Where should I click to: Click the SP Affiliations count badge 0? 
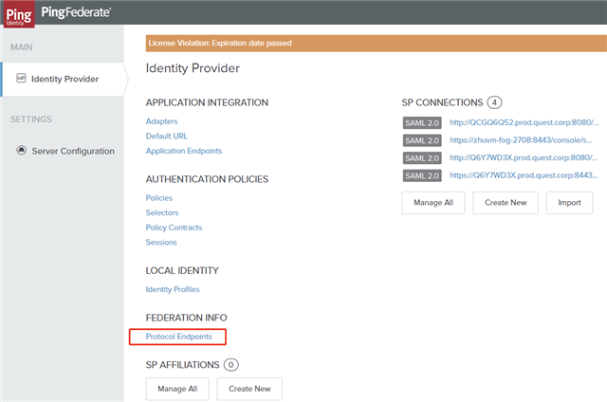[231, 365]
